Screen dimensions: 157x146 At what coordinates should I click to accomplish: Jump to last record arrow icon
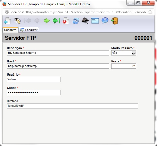56,21
